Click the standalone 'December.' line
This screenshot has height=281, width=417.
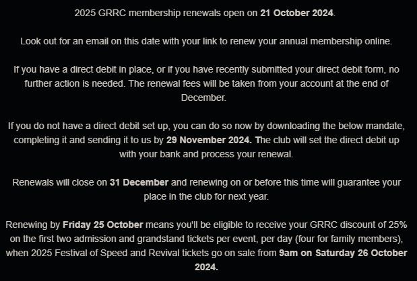tap(208, 97)
